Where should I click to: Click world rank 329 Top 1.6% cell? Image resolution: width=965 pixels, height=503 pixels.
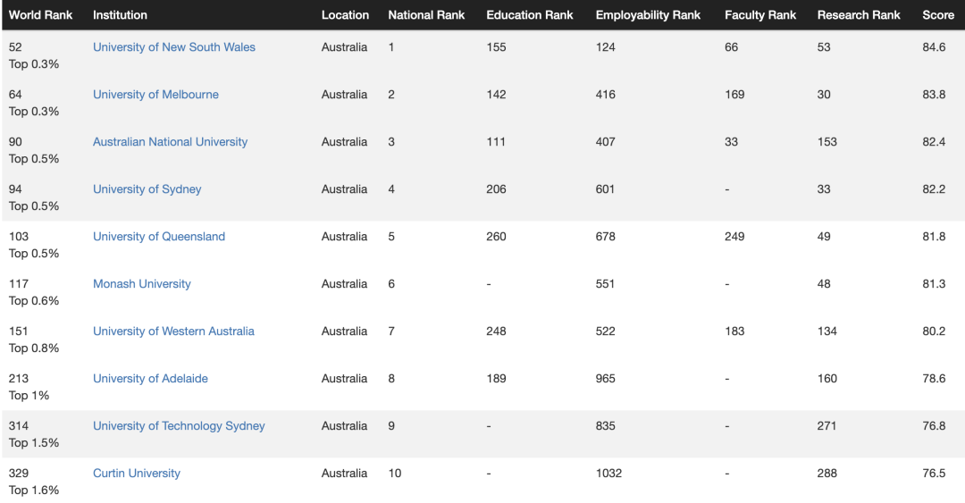click(34, 482)
